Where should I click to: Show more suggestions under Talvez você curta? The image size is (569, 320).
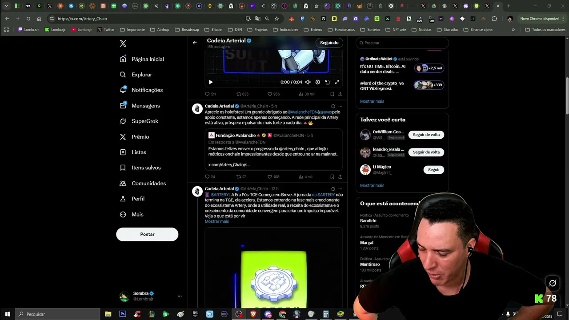(372, 185)
